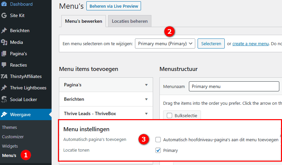282x165 pixels.
Task: Open the Menu's submenu item
Action: tap(9, 155)
